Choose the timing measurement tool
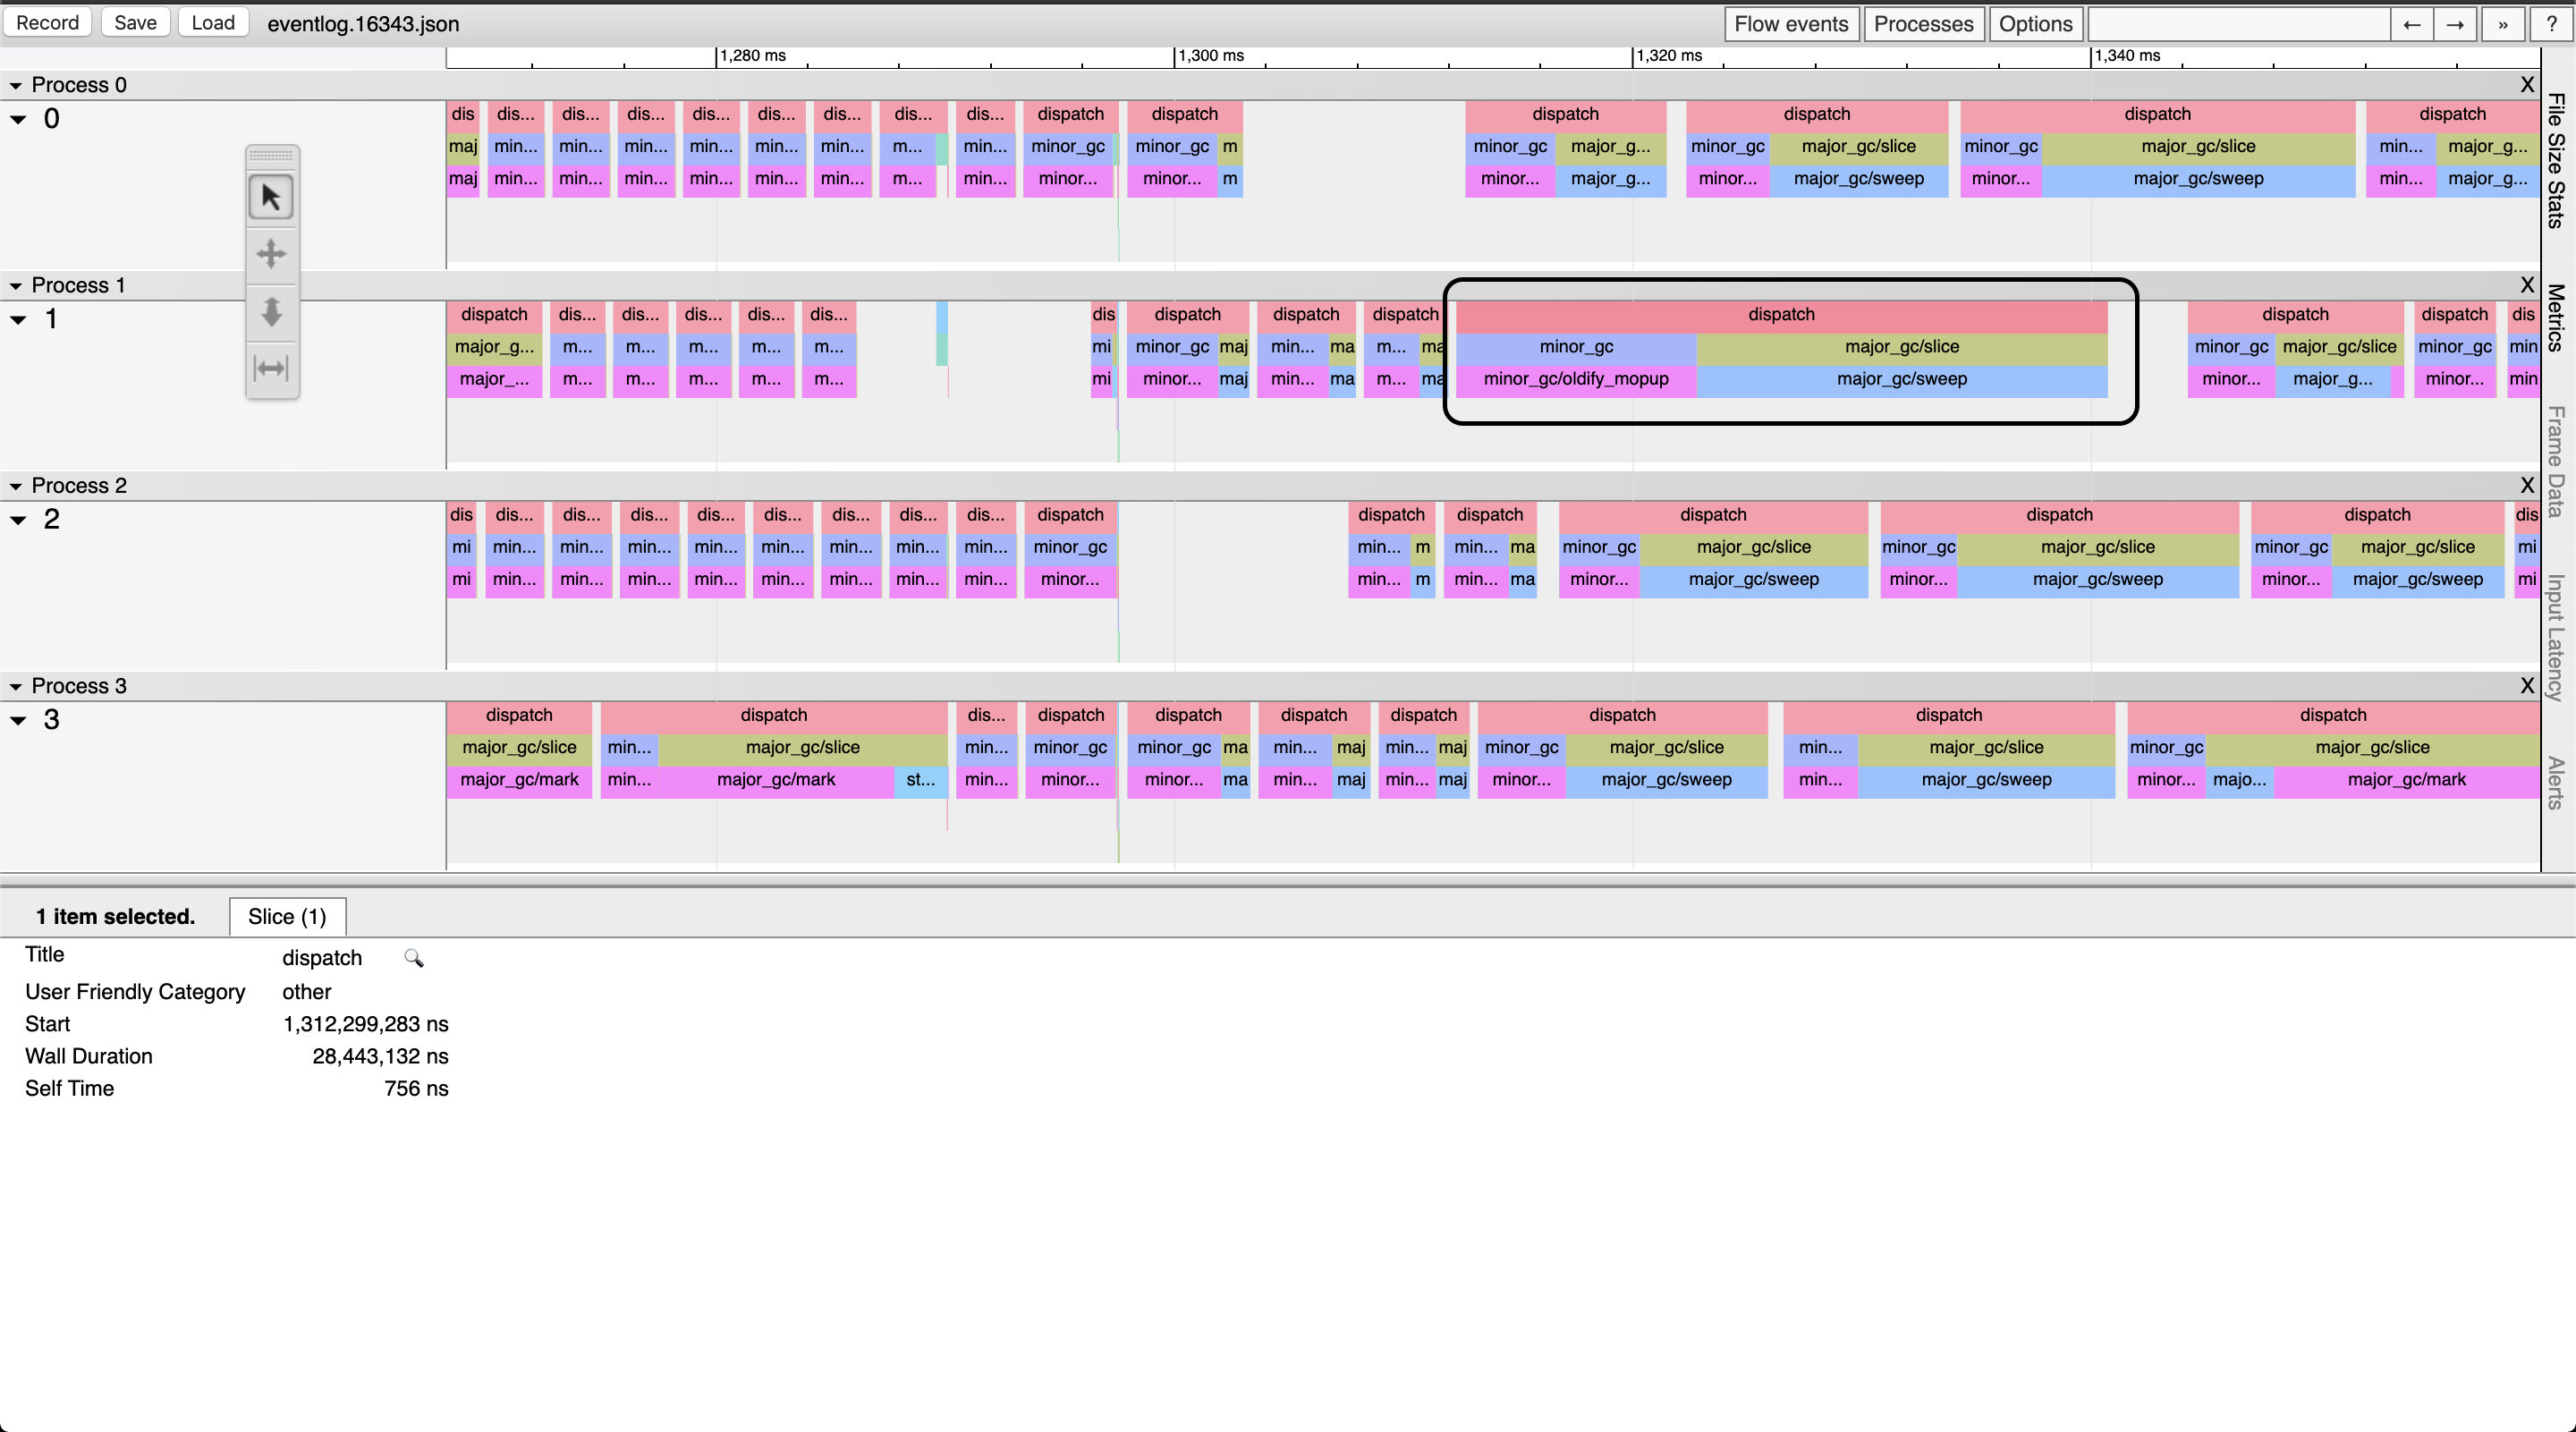Viewport: 2576px width, 1432px height. (271, 368)
